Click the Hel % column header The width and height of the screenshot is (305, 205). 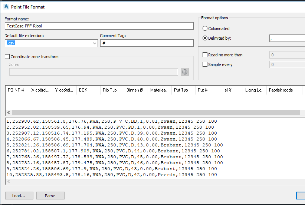[x=231, y=90]
